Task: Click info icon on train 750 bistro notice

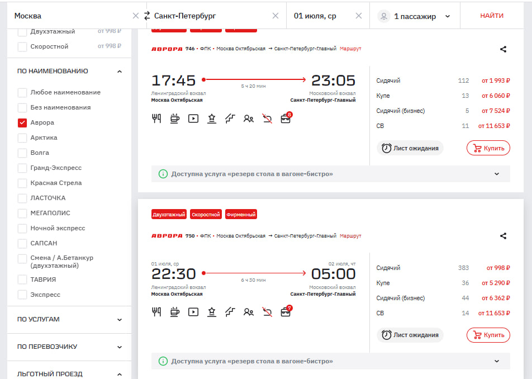Action: coord(163,361)
